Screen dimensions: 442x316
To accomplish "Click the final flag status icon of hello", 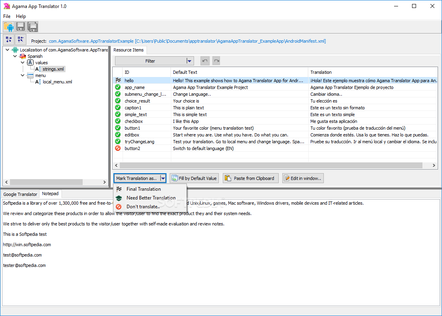I will tap(118, 80).
